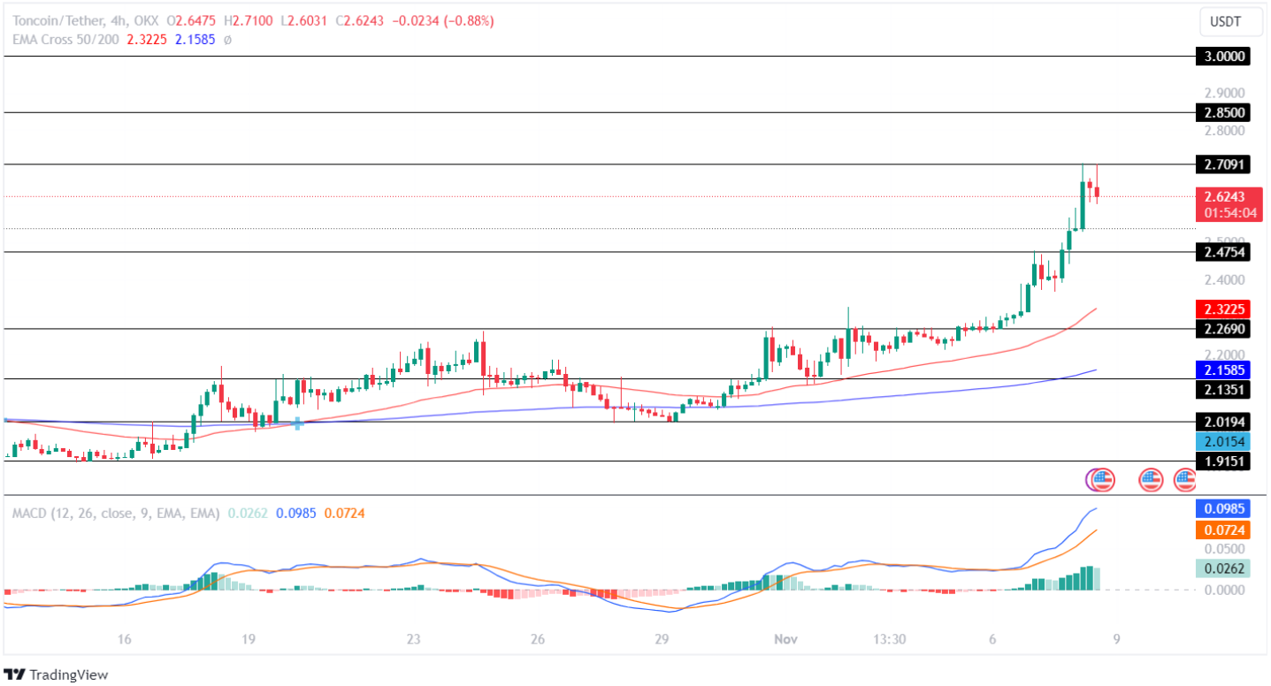Click the TradingView logo
The width and height of the screenshot is (1271, 686).
(57, 675)
